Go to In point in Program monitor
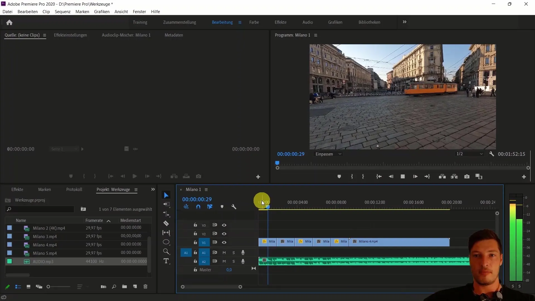This screenshot has height=301, width=535. pyautogui.click(x=379, y=176)
